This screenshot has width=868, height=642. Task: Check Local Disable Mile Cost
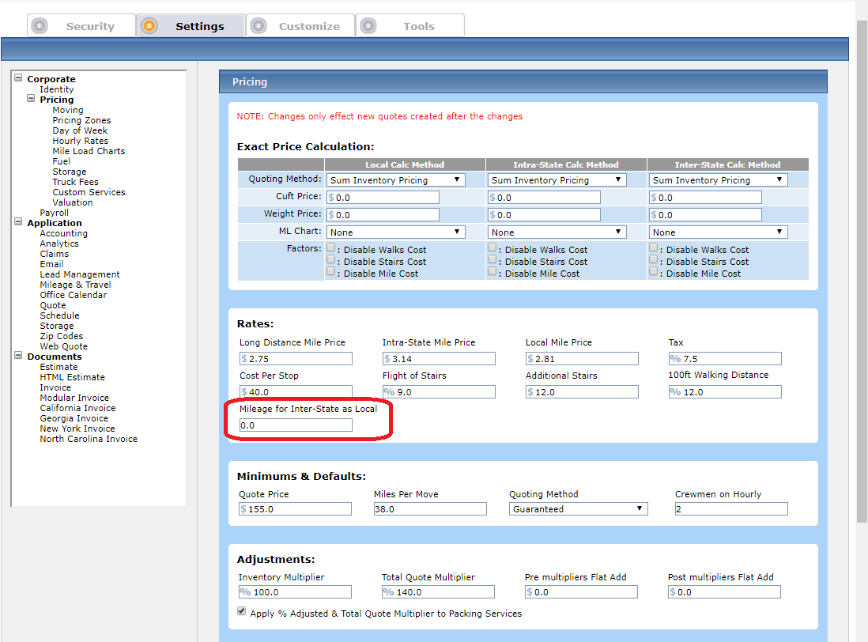(331, 271)
